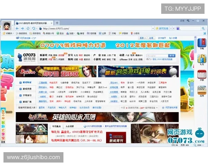Click the user avatar at top left
The width and height of the screenshot is (208, 166).
click(x=7, y=25)
